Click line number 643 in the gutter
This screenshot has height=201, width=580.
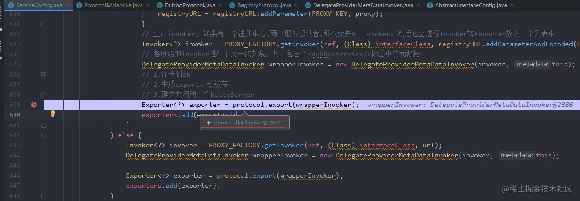click(15, 145)
